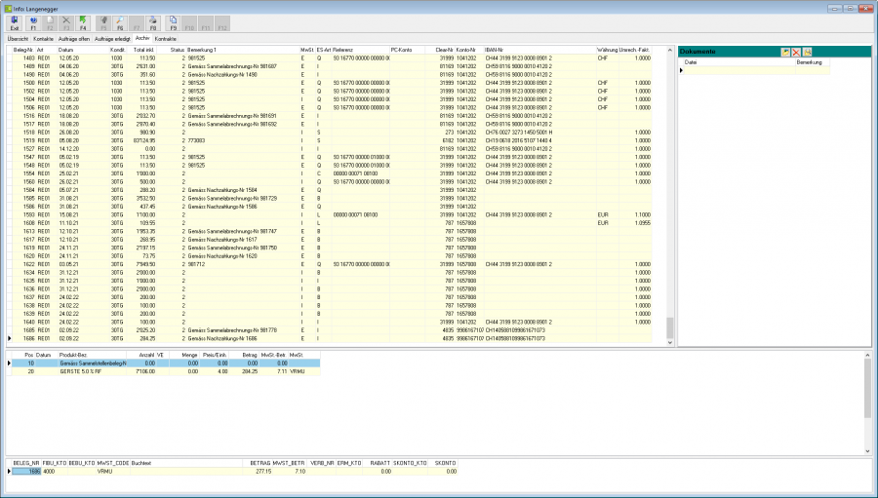Viewport: 878px width, 498px height.
Task: Click the Kondit. column header
Action: 118,50
